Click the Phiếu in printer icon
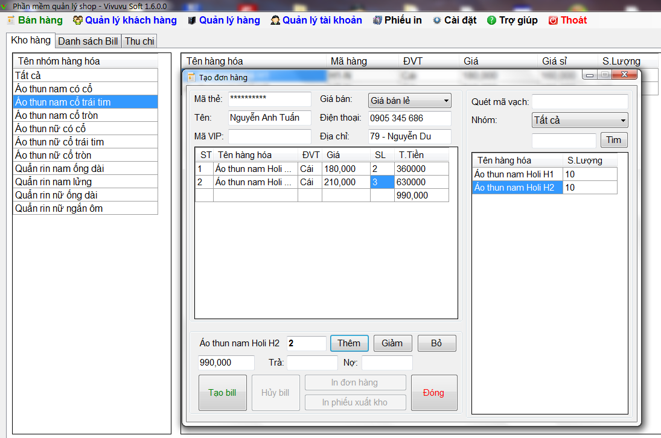 [x=378, y=21]
